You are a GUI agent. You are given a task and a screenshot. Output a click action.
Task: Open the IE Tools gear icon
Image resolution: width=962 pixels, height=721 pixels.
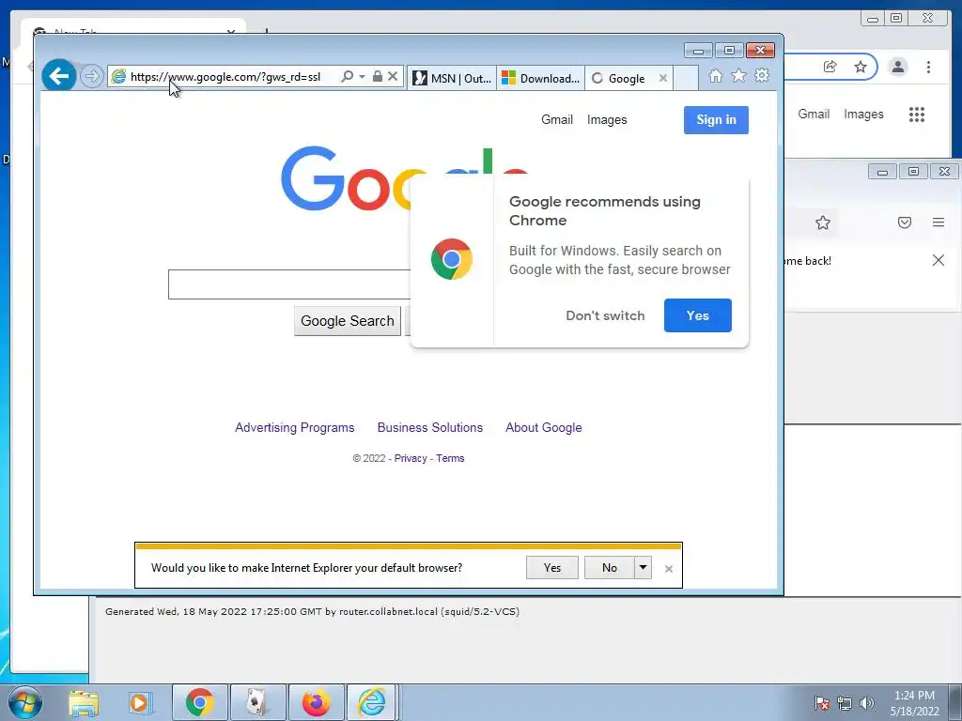(762, 76)
